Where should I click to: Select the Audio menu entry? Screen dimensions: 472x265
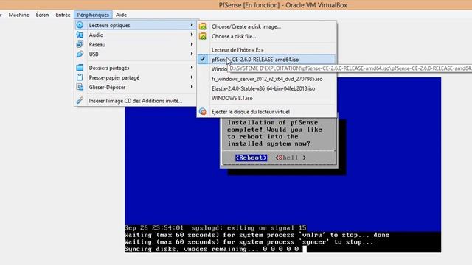tap(135, 35)
